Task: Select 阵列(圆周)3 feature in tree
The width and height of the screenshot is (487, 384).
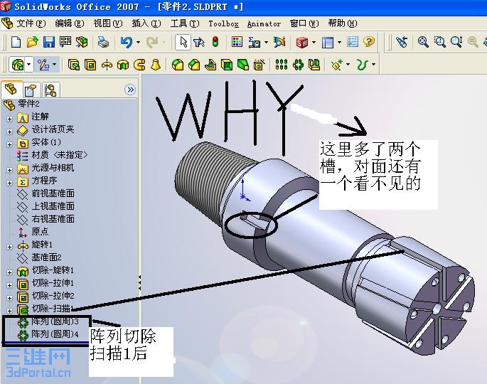Action: tap(48, 321)
